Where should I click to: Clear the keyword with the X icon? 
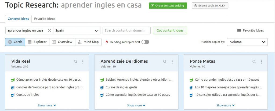coord(49,31)
